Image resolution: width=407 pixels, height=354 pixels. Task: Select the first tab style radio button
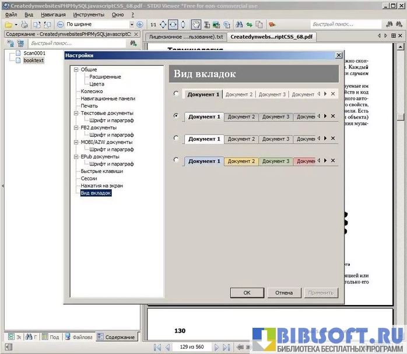[x=177, y=94]
